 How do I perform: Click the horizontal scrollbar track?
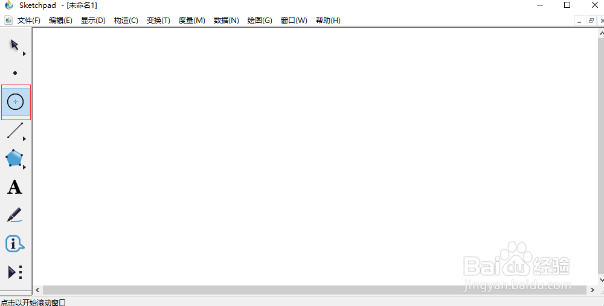[x=315, y=290]
